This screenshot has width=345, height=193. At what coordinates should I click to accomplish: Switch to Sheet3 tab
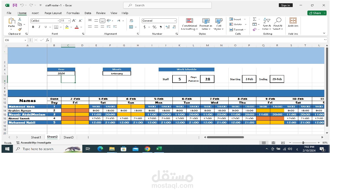tap(68, 137)
